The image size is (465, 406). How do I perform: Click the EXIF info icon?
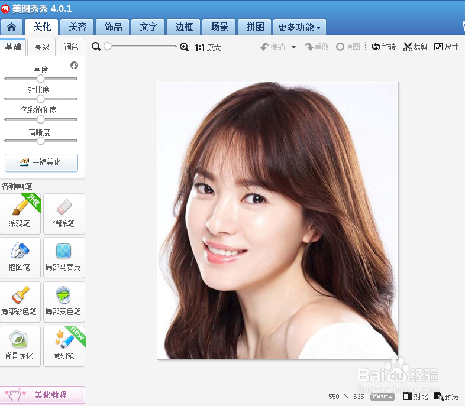[x=382, y=397]
